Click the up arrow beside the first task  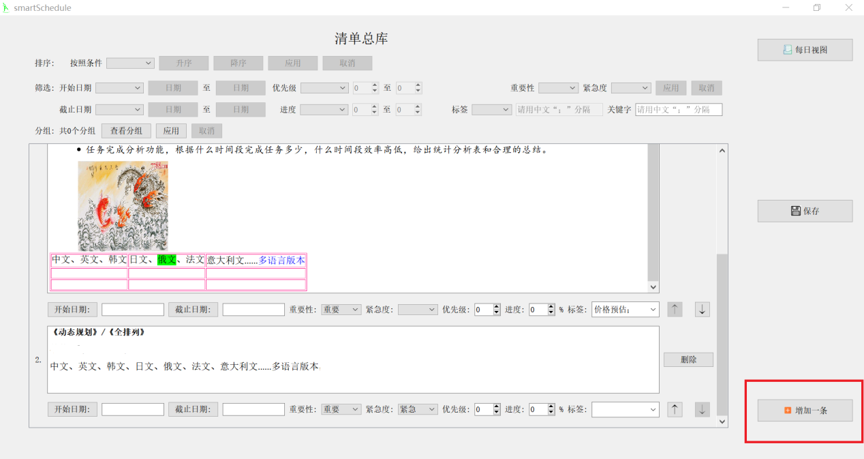coord(674,309)
